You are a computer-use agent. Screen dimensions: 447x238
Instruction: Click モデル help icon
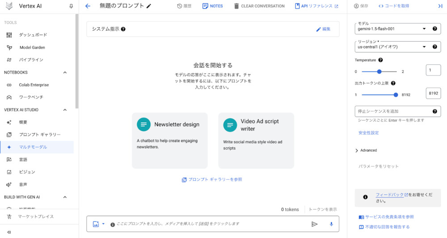pyautogui.click(x=435, y=29)
